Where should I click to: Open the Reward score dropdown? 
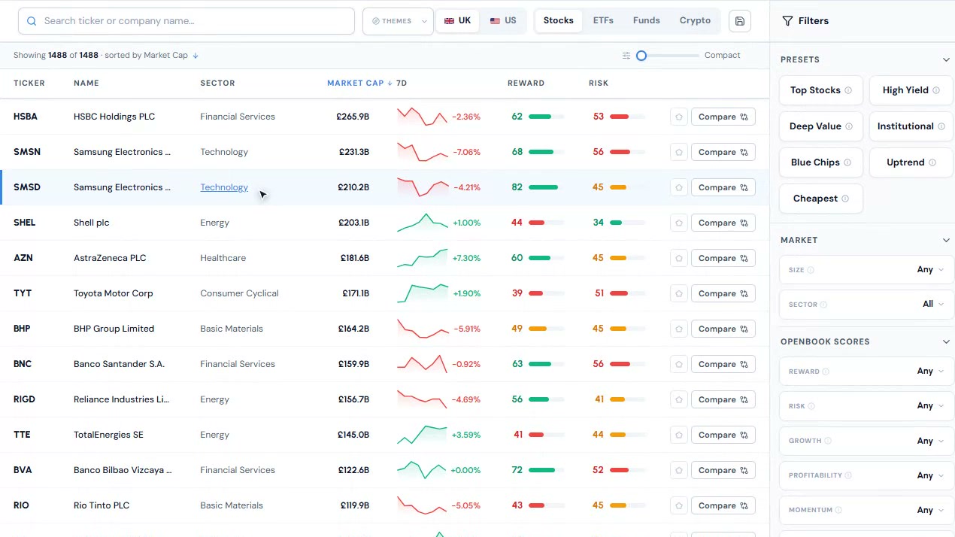click(x=866, y=372)
